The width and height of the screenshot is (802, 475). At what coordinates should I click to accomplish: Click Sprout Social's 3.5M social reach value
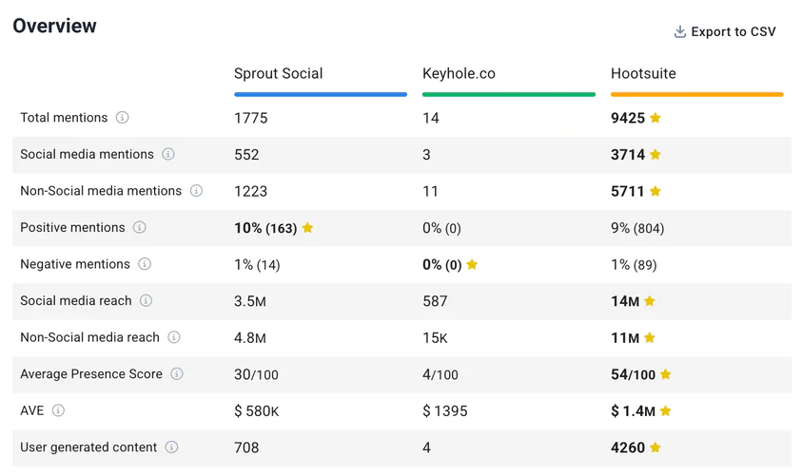(250, 301)
